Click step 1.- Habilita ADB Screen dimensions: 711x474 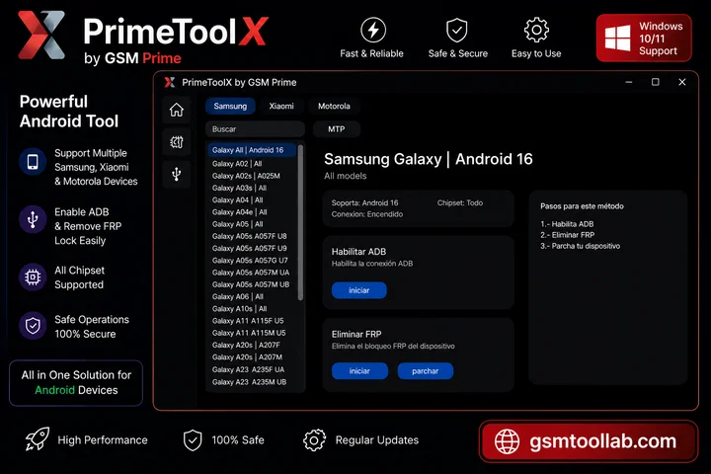click(567, 224)
